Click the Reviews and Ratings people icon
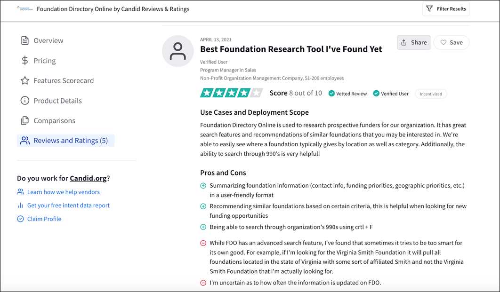The image size is (500, 292). [24, 141]
